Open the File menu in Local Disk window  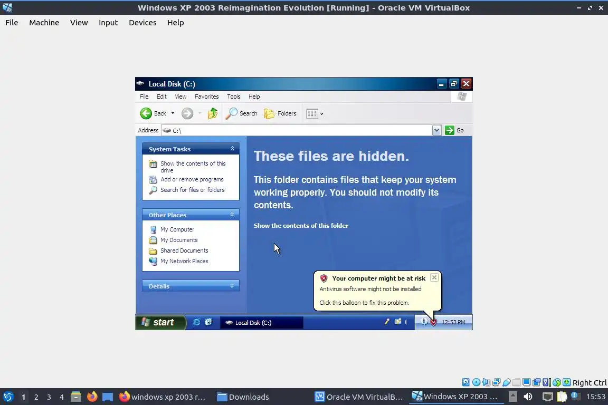[x=144, y=97]
